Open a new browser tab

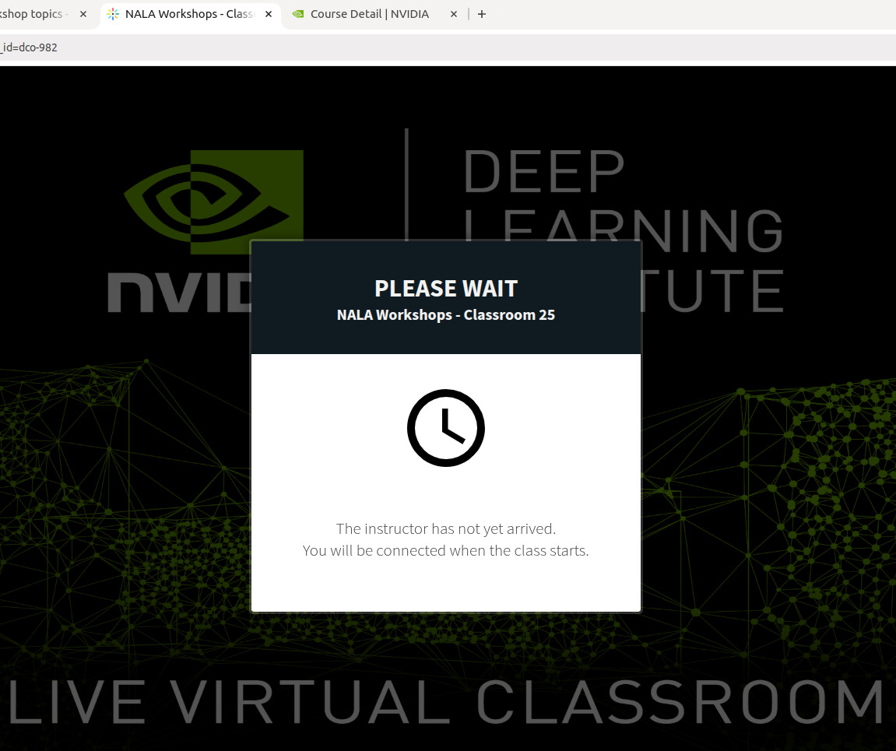482,14
